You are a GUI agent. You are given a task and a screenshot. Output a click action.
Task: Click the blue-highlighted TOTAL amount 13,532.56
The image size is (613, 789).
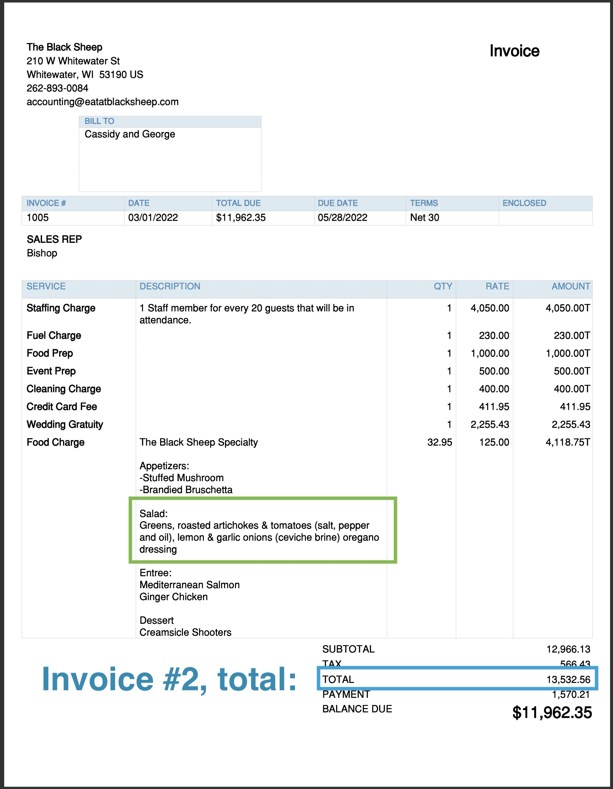pyautogui.click(x=568, y=679)
